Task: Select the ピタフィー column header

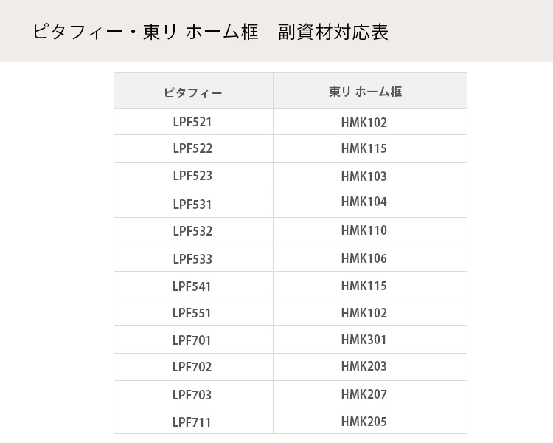Action: tap(192, 92)
